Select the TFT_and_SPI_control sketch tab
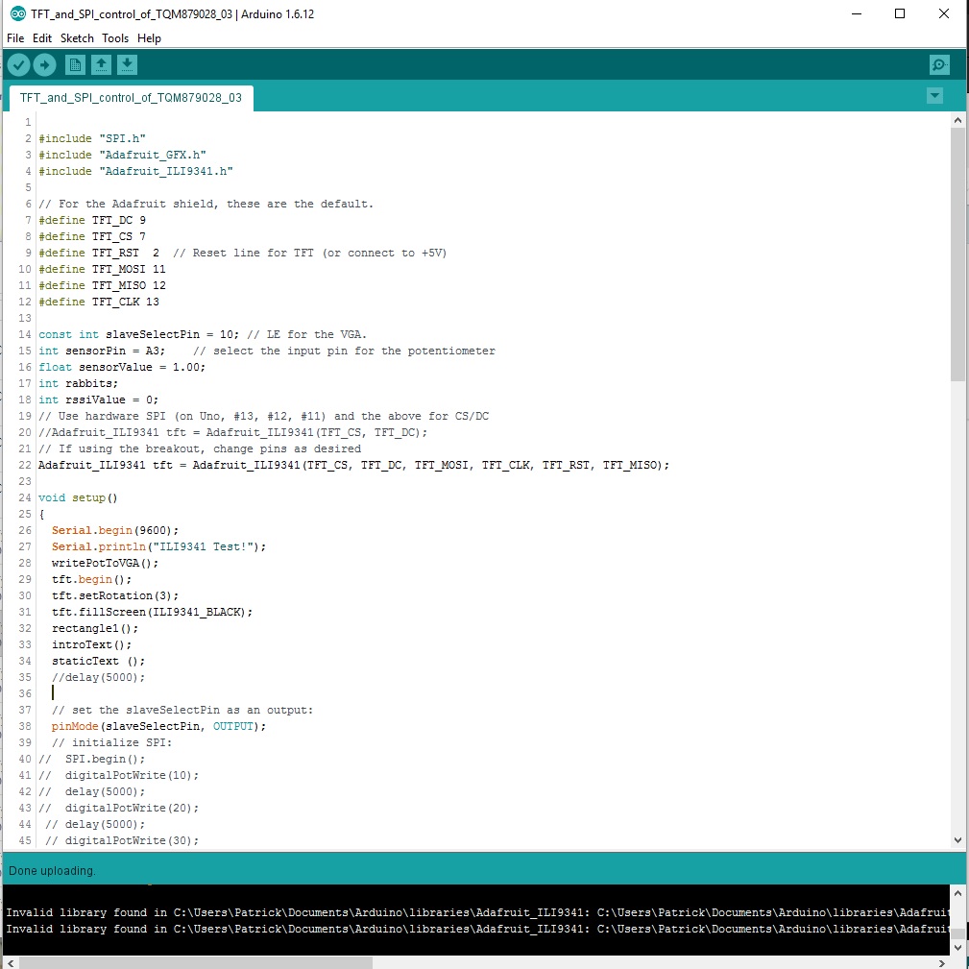Screen dimensions: 969x969 tap(130, 97)
